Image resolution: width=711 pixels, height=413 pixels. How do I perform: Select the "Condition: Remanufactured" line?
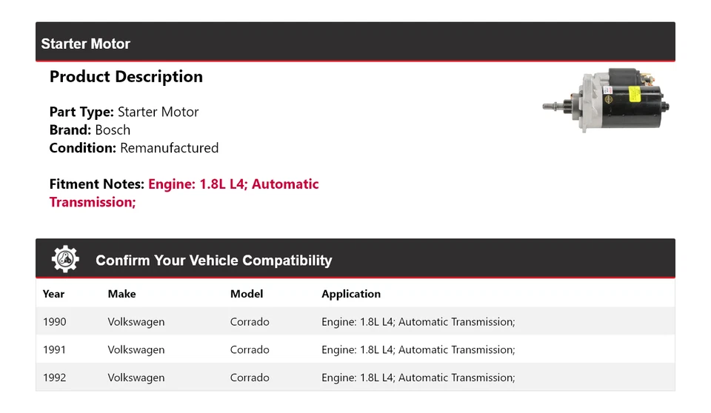point(134,148)
